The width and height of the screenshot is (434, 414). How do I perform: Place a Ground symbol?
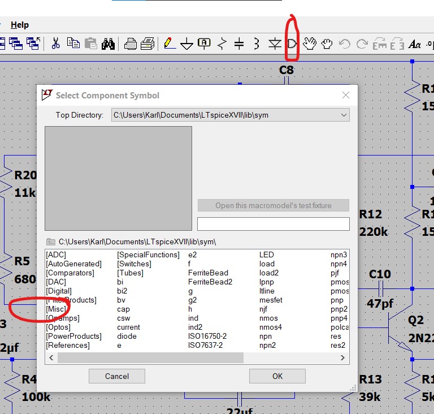tap(187, 44)
